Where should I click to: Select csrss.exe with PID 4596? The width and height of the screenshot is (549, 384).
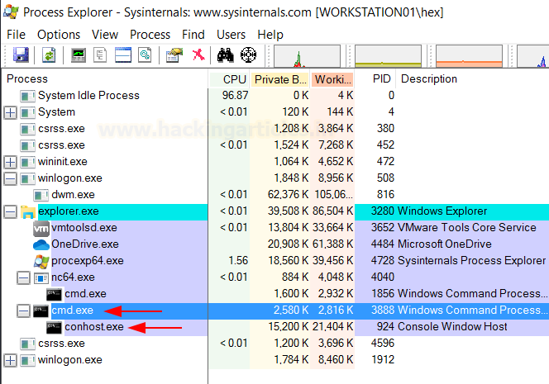pyautogui.click(x=275, y=344)
